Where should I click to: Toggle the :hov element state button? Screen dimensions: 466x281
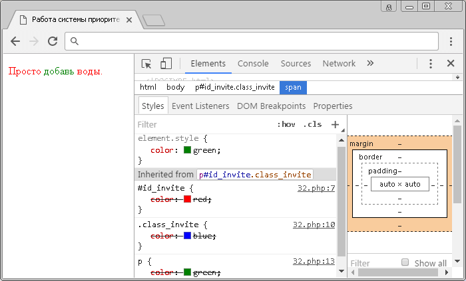pyautogui.click(x=286, y=124)
